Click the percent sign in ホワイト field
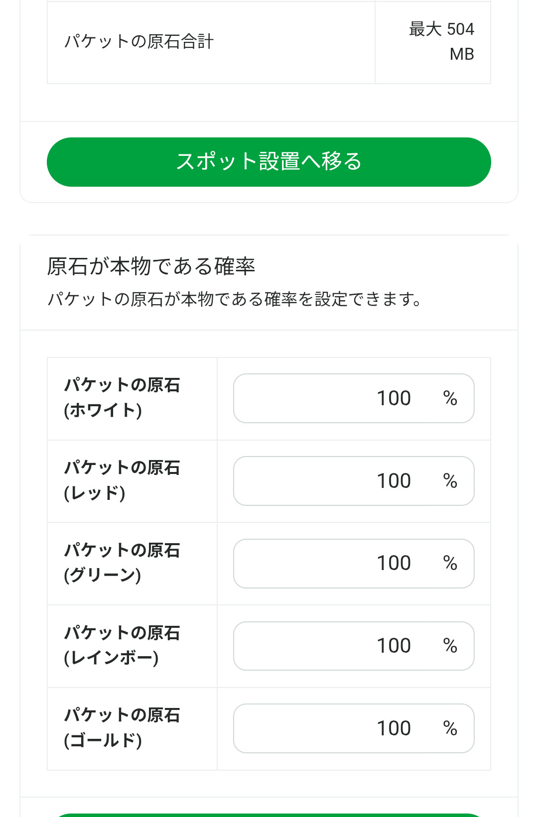This screenshot has width=538, height=817. (x=450, y=398)
